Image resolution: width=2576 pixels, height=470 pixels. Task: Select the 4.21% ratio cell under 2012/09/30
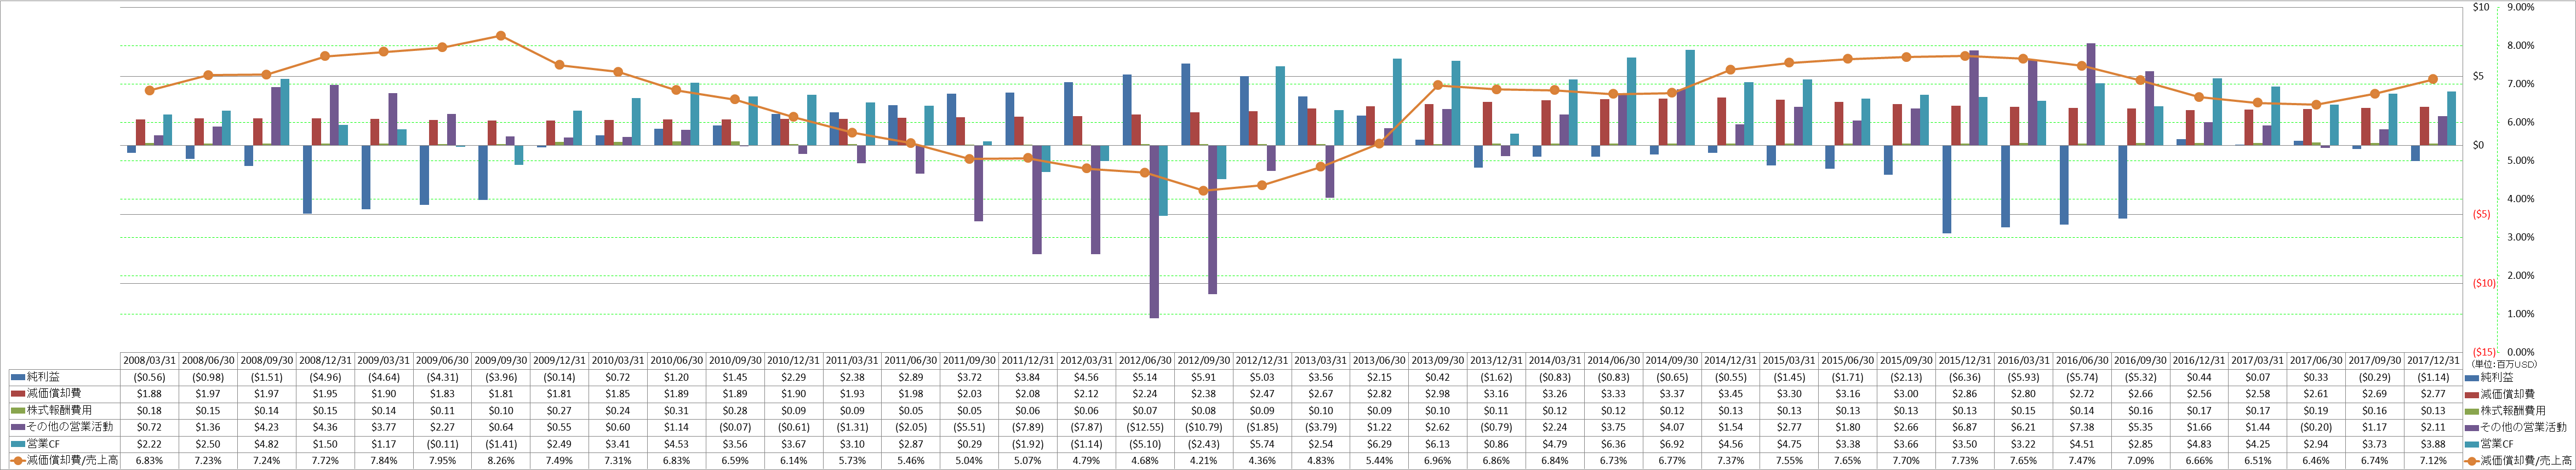coord(1203,461)
